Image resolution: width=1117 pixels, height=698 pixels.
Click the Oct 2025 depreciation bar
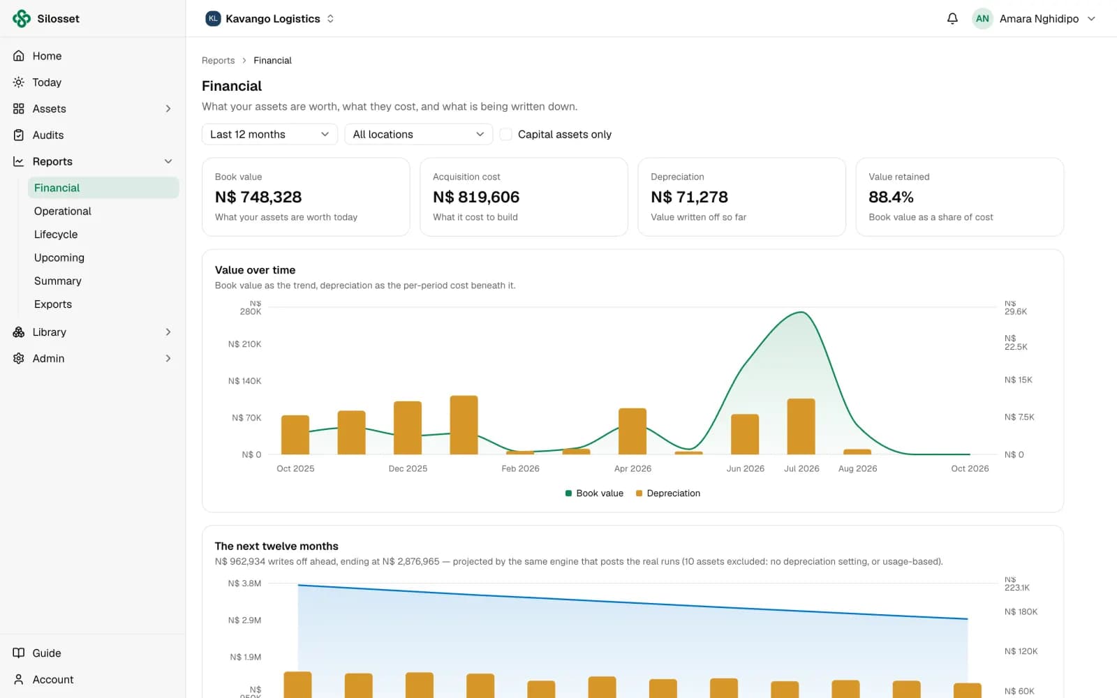tap(295, 435)
